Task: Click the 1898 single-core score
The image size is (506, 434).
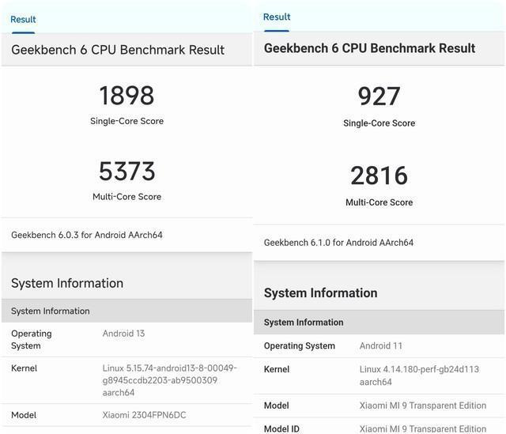Action: pos(126,96)
